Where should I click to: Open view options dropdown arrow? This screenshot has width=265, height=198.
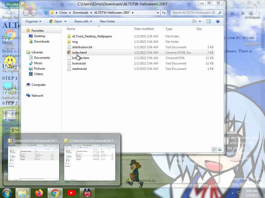pyautogui.click(x=200, y=21)
